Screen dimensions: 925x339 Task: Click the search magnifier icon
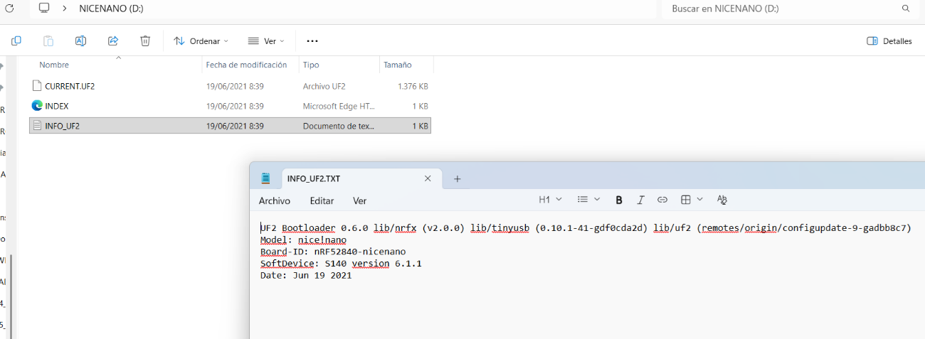point(906,9)
